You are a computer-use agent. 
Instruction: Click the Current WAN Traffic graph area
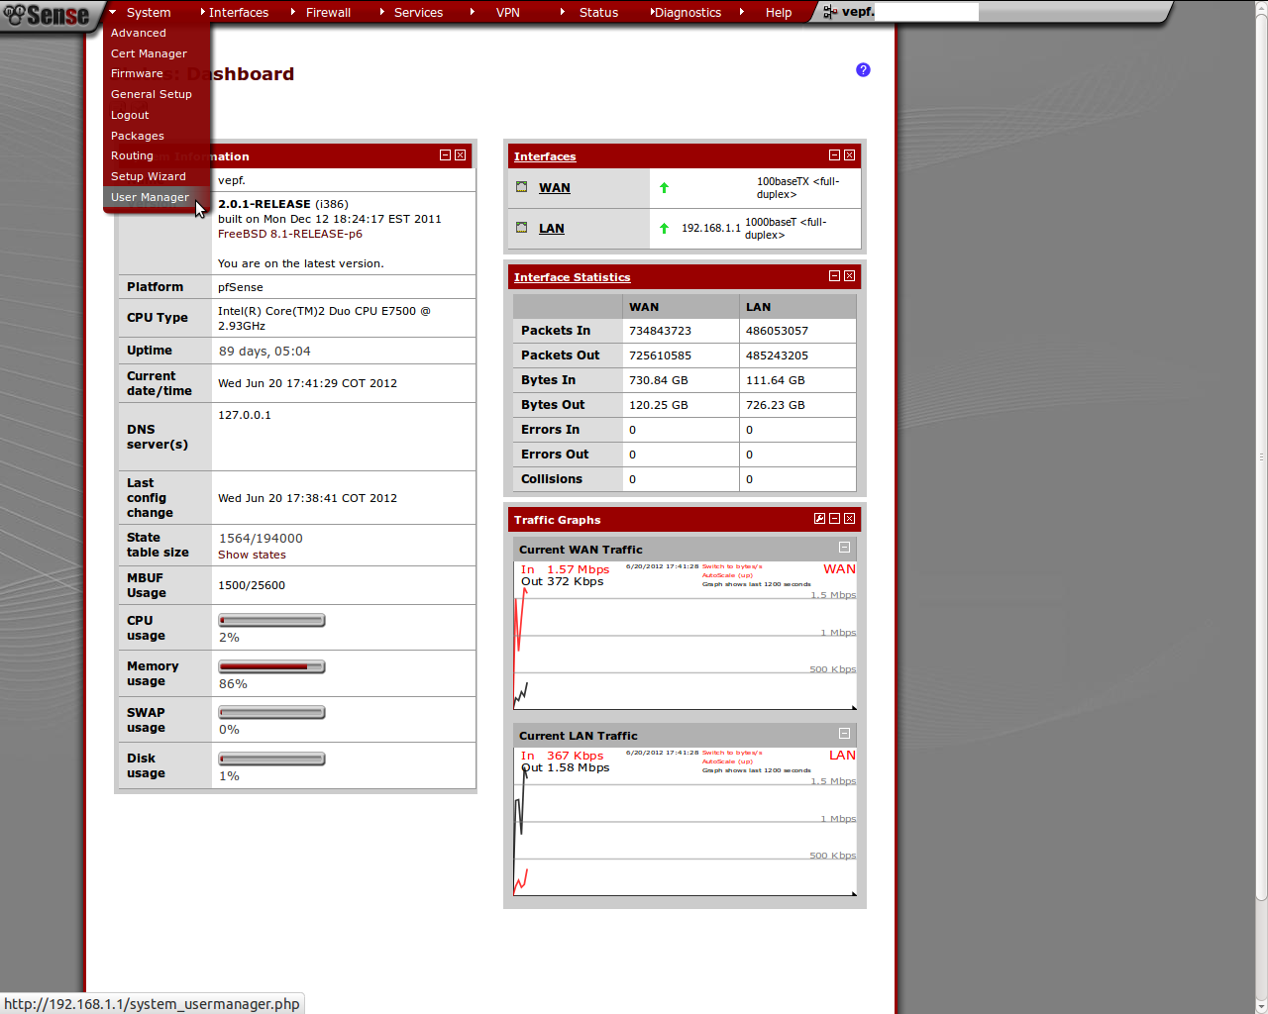685,635
